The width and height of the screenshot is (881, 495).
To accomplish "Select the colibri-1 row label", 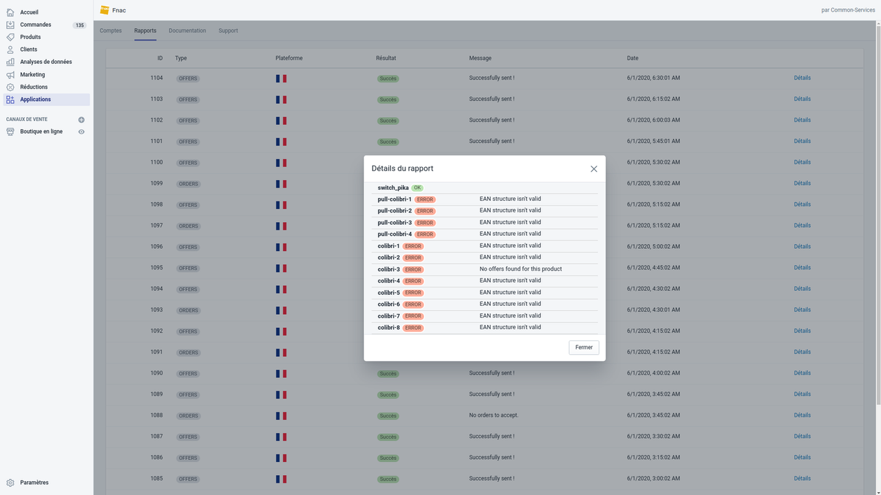I will [x=388, y=245].
